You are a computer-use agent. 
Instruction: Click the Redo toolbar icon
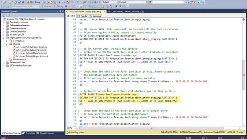point(78,2)
